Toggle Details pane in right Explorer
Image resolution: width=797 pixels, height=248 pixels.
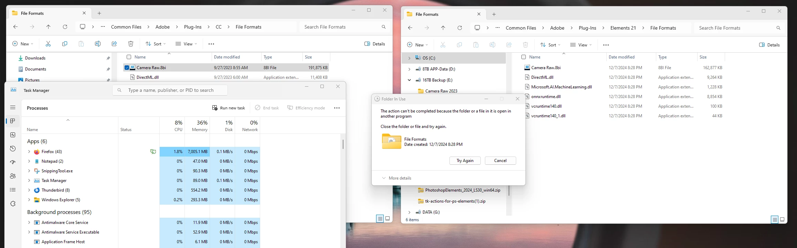[x=769, y=45]
